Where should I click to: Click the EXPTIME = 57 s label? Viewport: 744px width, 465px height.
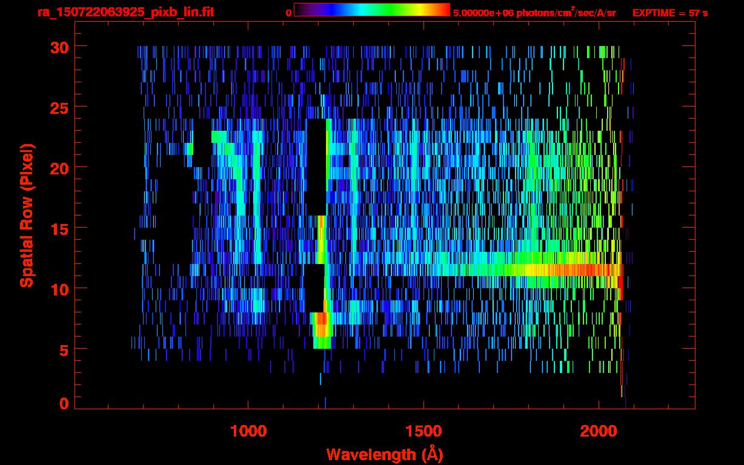pyautogui.click(x=670, y=13)
